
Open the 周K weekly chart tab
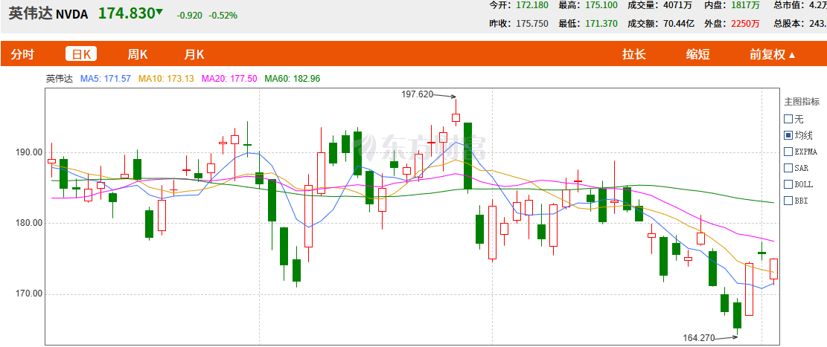pos(137,54)
